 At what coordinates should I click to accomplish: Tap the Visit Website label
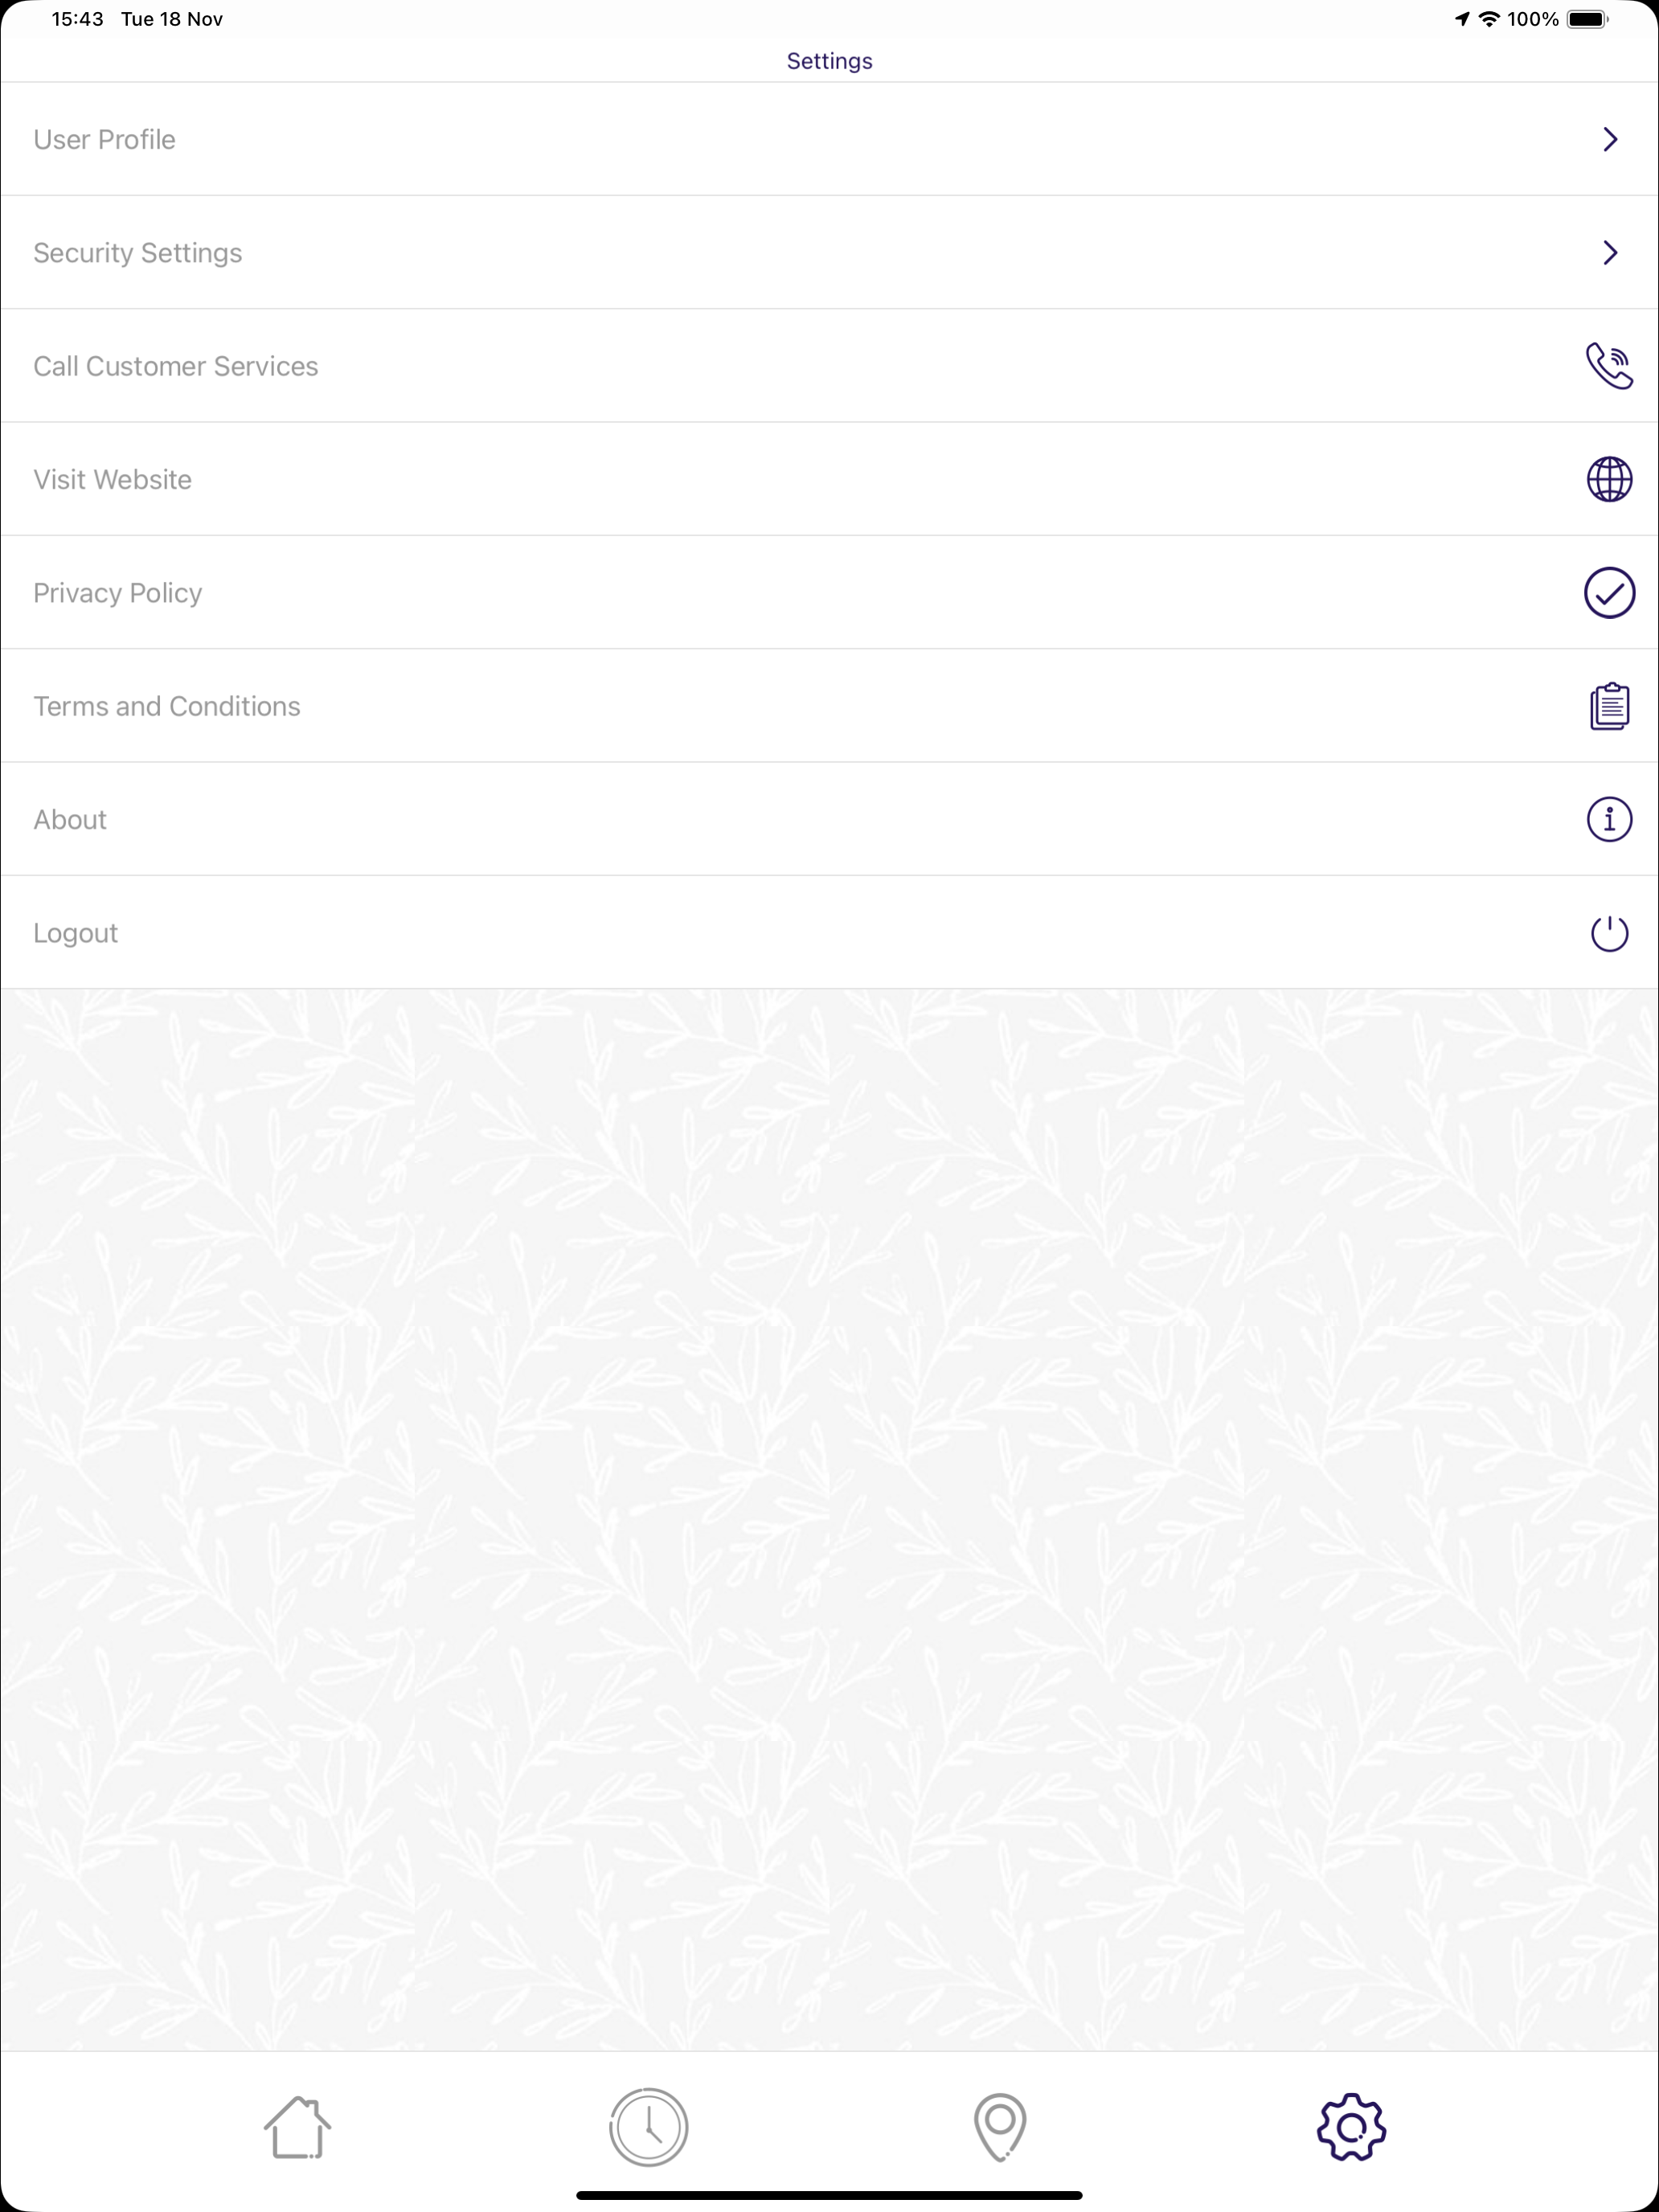pyautogui.click(x=112, y=479)
